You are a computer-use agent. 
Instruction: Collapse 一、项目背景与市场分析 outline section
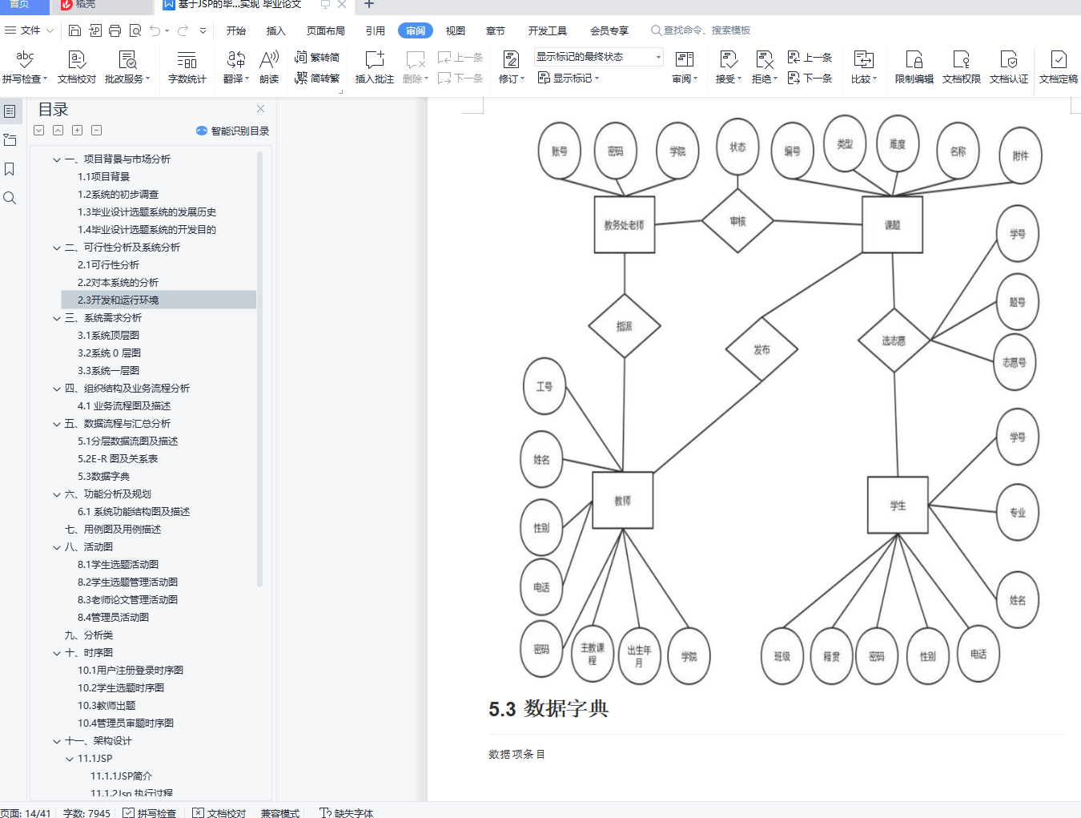[57, 159]
